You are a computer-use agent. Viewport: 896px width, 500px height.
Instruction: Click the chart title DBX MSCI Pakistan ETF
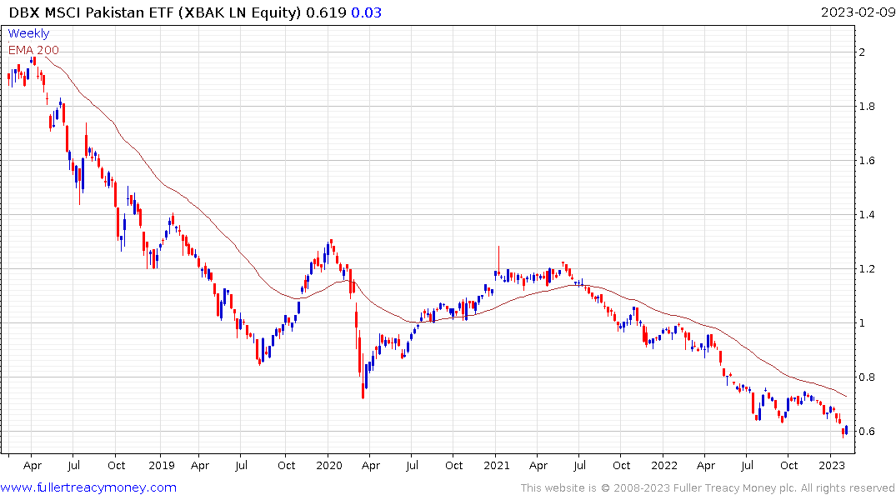click(x=92, y=12)
